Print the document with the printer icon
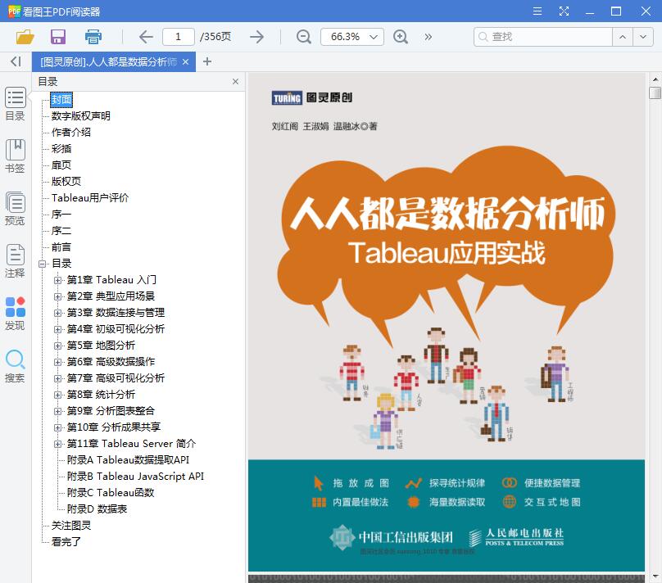Image resolution: width=662 pixels, height=583 pixels. (x=93, y=37)
